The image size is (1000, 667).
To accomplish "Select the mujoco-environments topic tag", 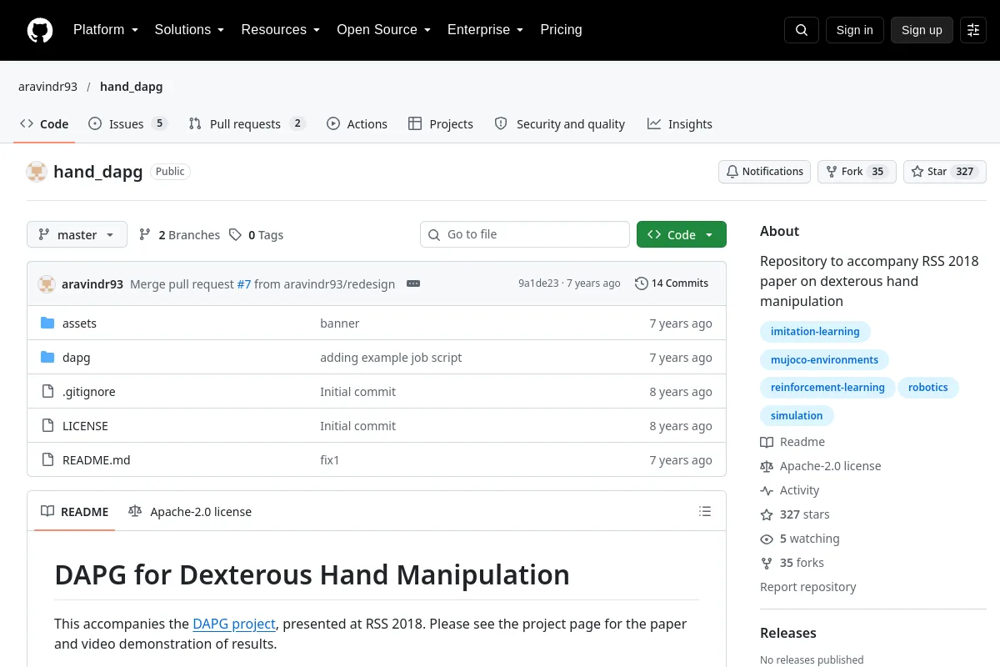I will (824, 360).
